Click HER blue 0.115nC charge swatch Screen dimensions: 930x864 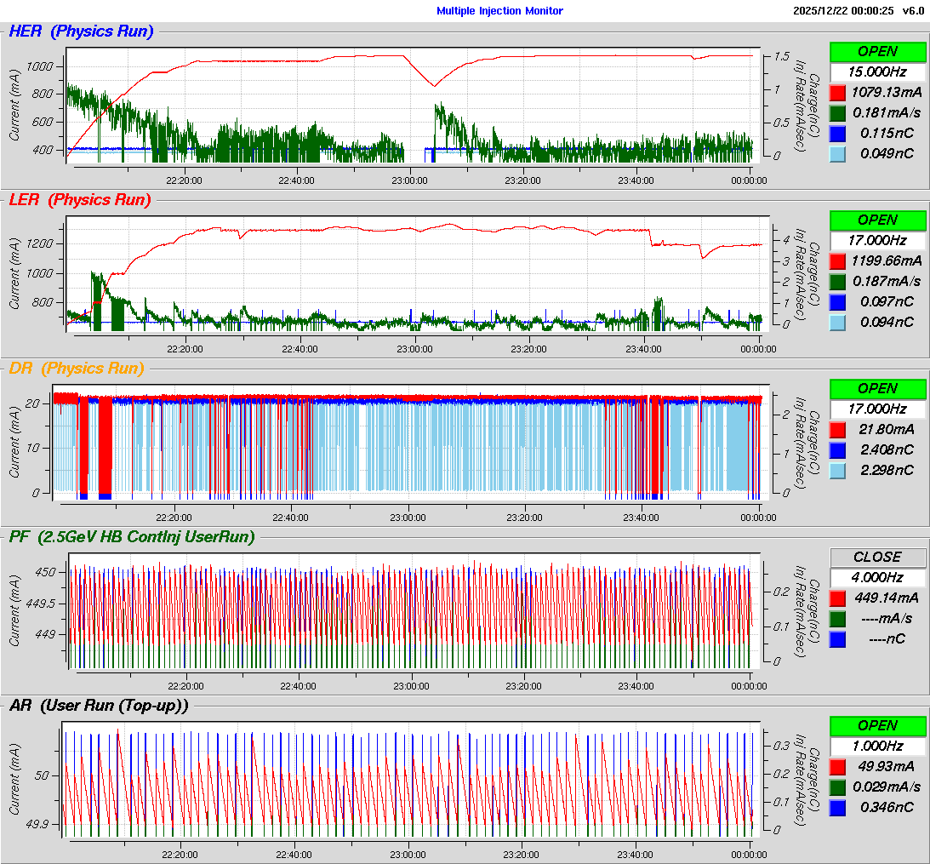tap(837, 134)
